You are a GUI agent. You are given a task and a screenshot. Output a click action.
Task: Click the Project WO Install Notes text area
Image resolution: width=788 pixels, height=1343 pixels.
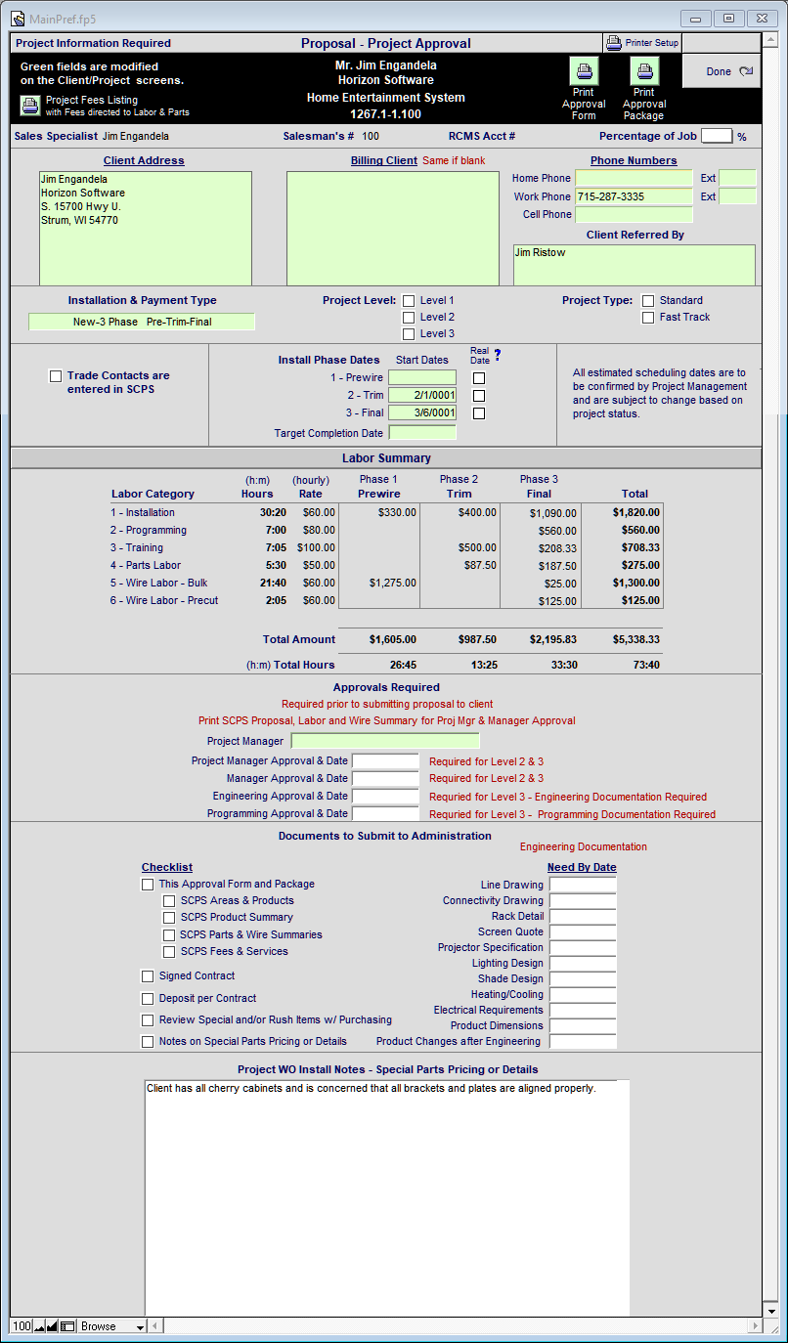(x=387, y=1197)
